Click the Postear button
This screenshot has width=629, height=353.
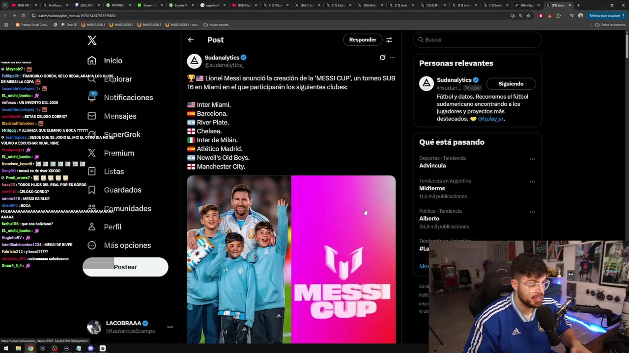pyautogui.click(x=125, y=267)
